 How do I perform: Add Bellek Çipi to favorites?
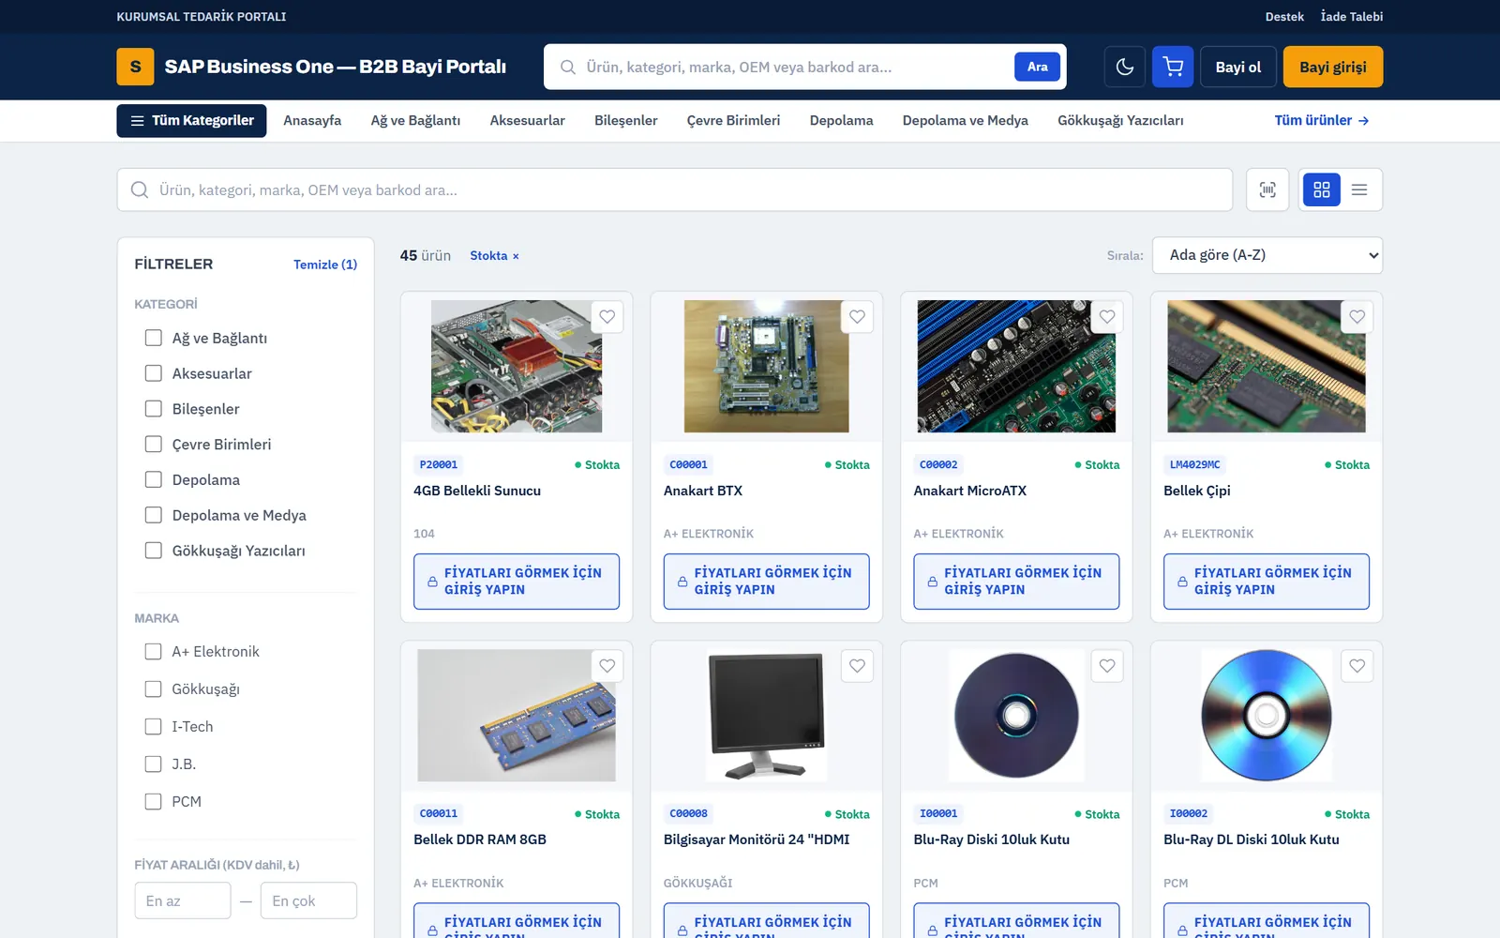[x=1357, y=317]
